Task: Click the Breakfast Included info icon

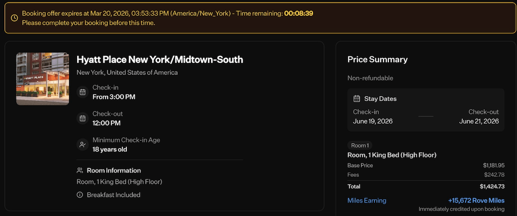Action: tap(80, 195)
